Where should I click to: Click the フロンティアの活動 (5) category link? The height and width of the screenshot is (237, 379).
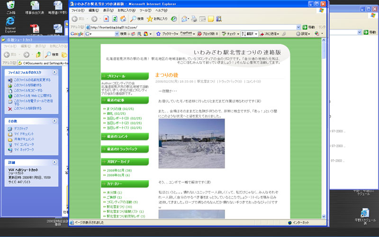[122, 202]
